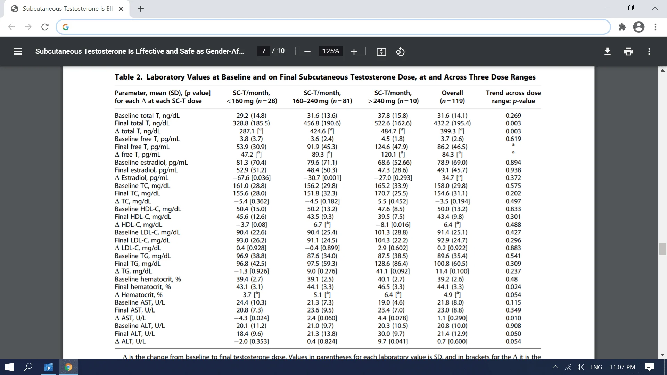Rotate the document counterclockwise

click(400, 52)
